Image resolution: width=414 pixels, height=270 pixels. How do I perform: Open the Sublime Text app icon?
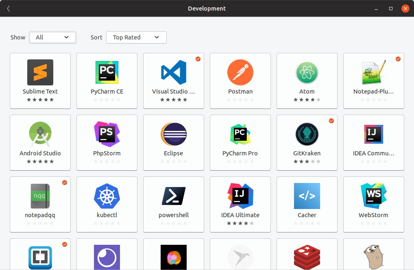point(40,72)
